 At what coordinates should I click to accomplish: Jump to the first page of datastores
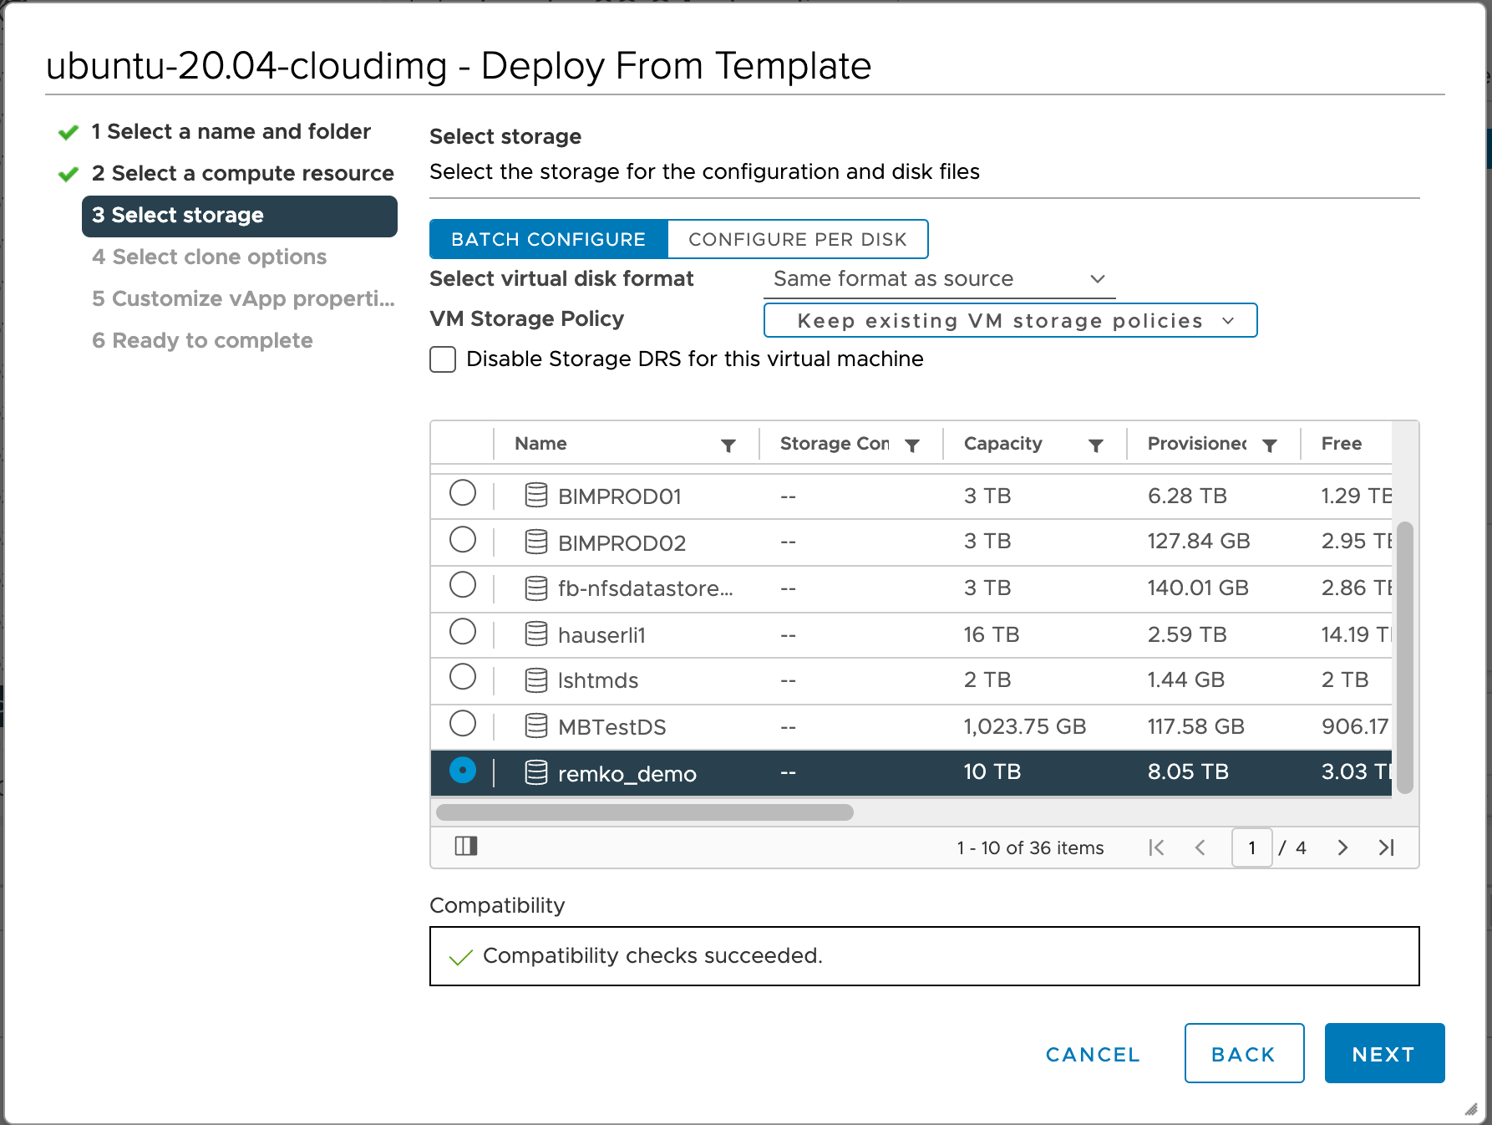coord(1156,847)
